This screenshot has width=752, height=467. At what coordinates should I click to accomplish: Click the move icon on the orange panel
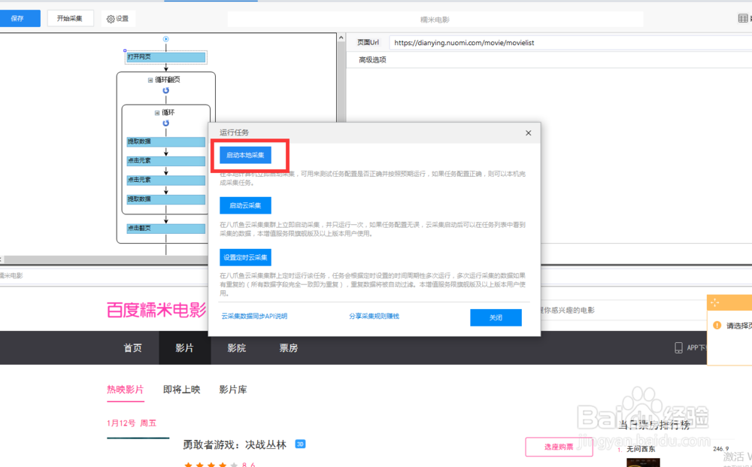coord(714,302)
